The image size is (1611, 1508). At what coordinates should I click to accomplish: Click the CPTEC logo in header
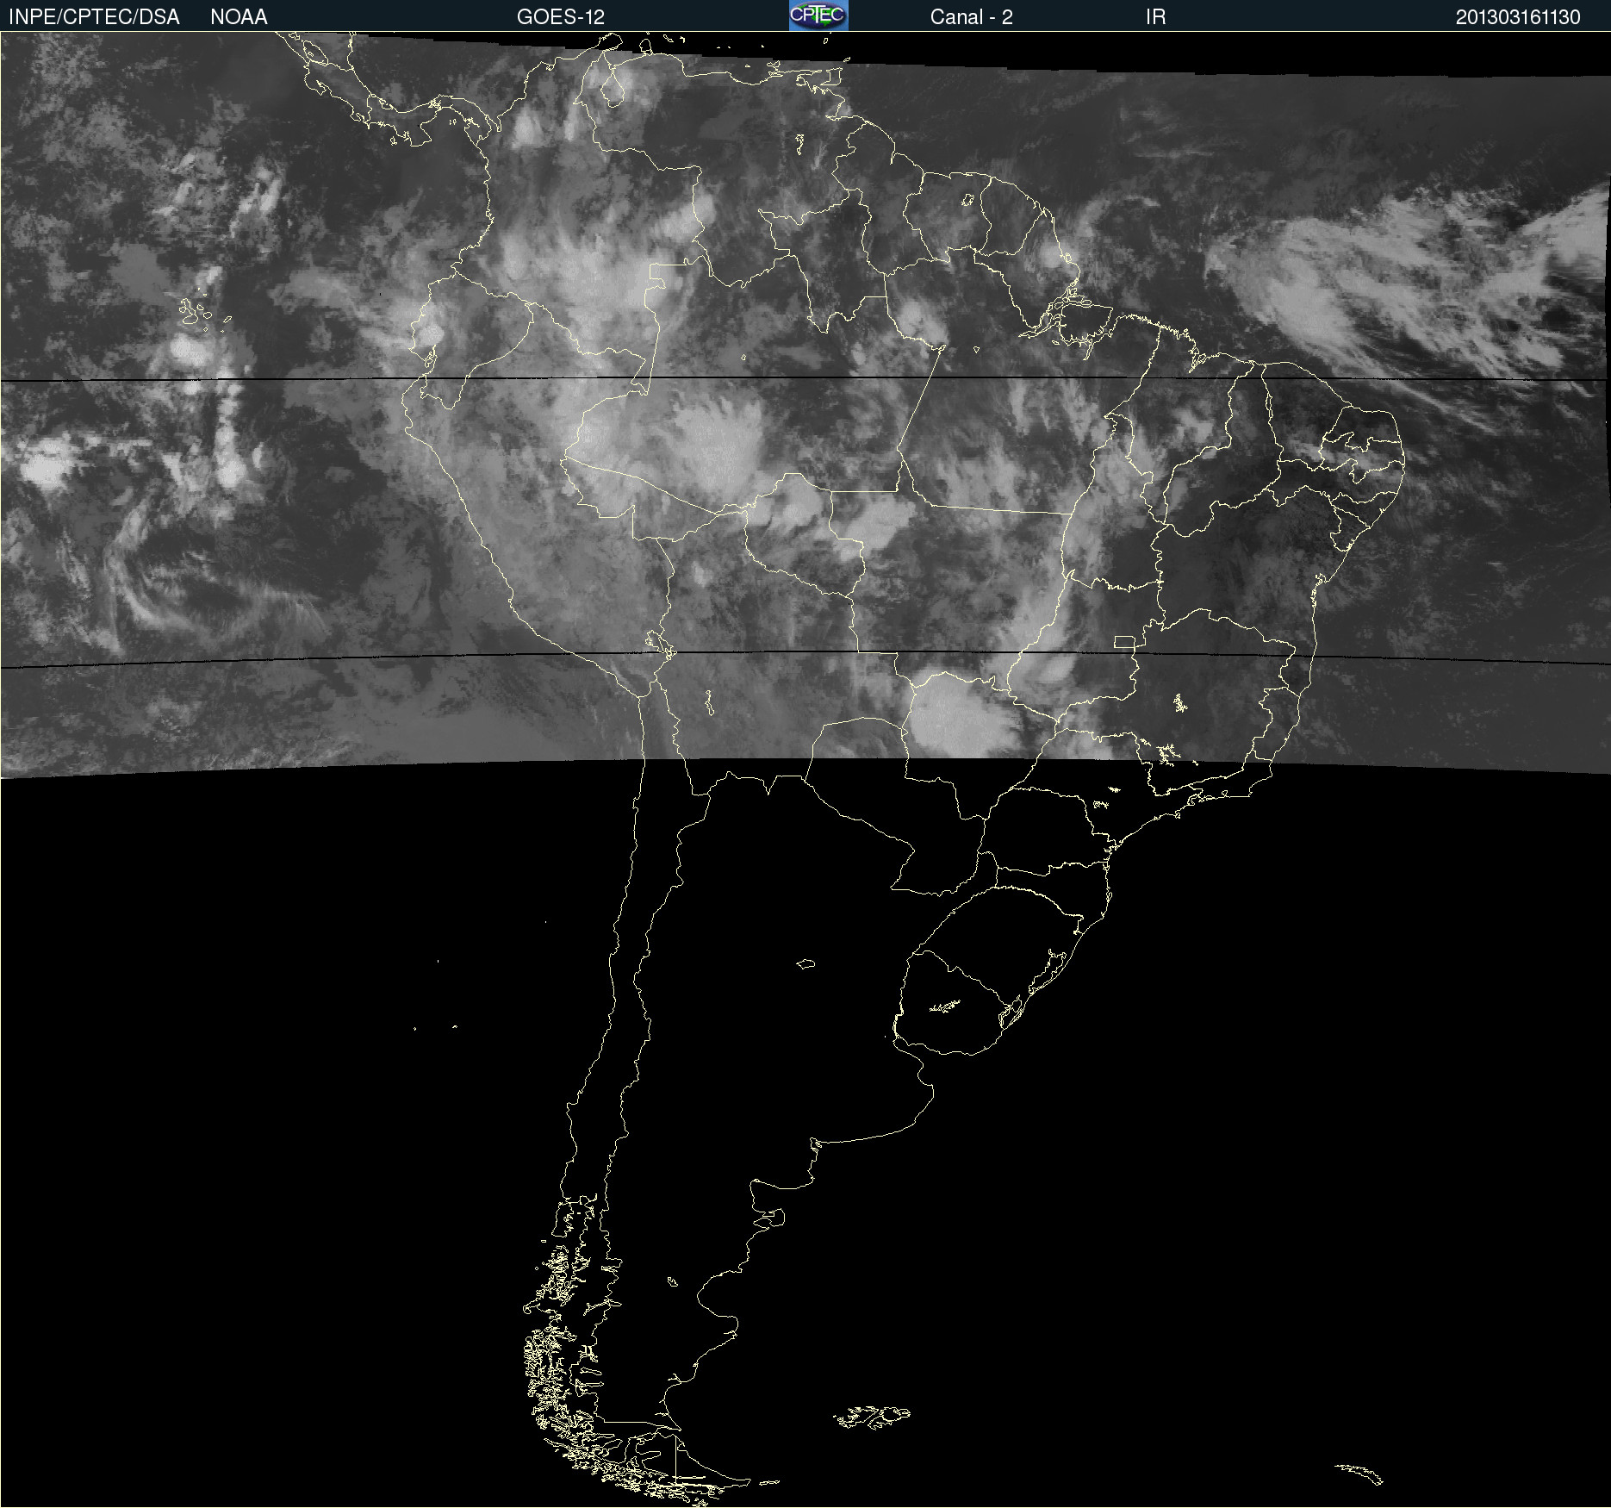pos(818,16)
